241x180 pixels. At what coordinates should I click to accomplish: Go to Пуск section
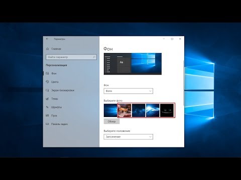point(54,115)
